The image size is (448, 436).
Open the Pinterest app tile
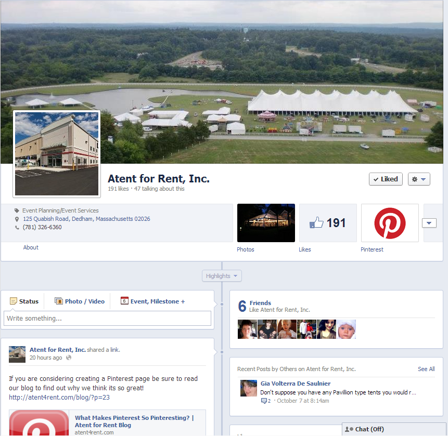[390, 223]
